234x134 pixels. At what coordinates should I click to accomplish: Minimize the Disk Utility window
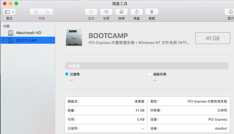(x=10, y=3)
